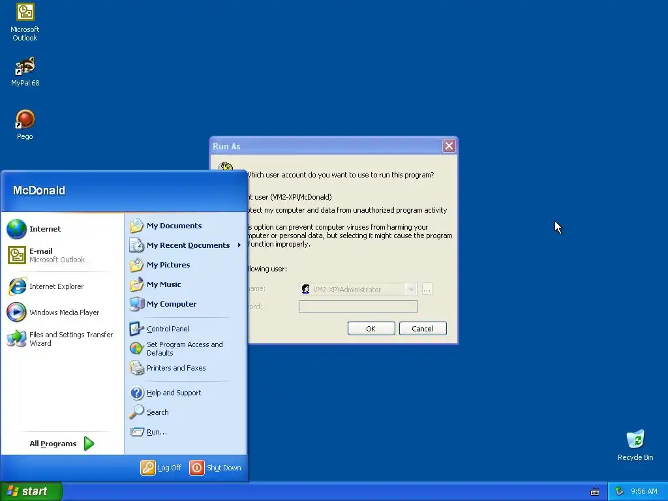Launch Internet from the Start menu
Viewport: 668px width, 501px height.
62,229
